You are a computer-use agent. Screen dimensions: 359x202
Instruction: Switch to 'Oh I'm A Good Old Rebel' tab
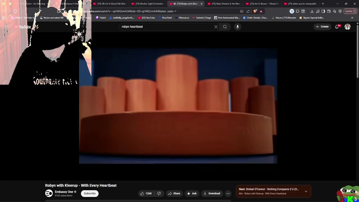click(109, 4)
